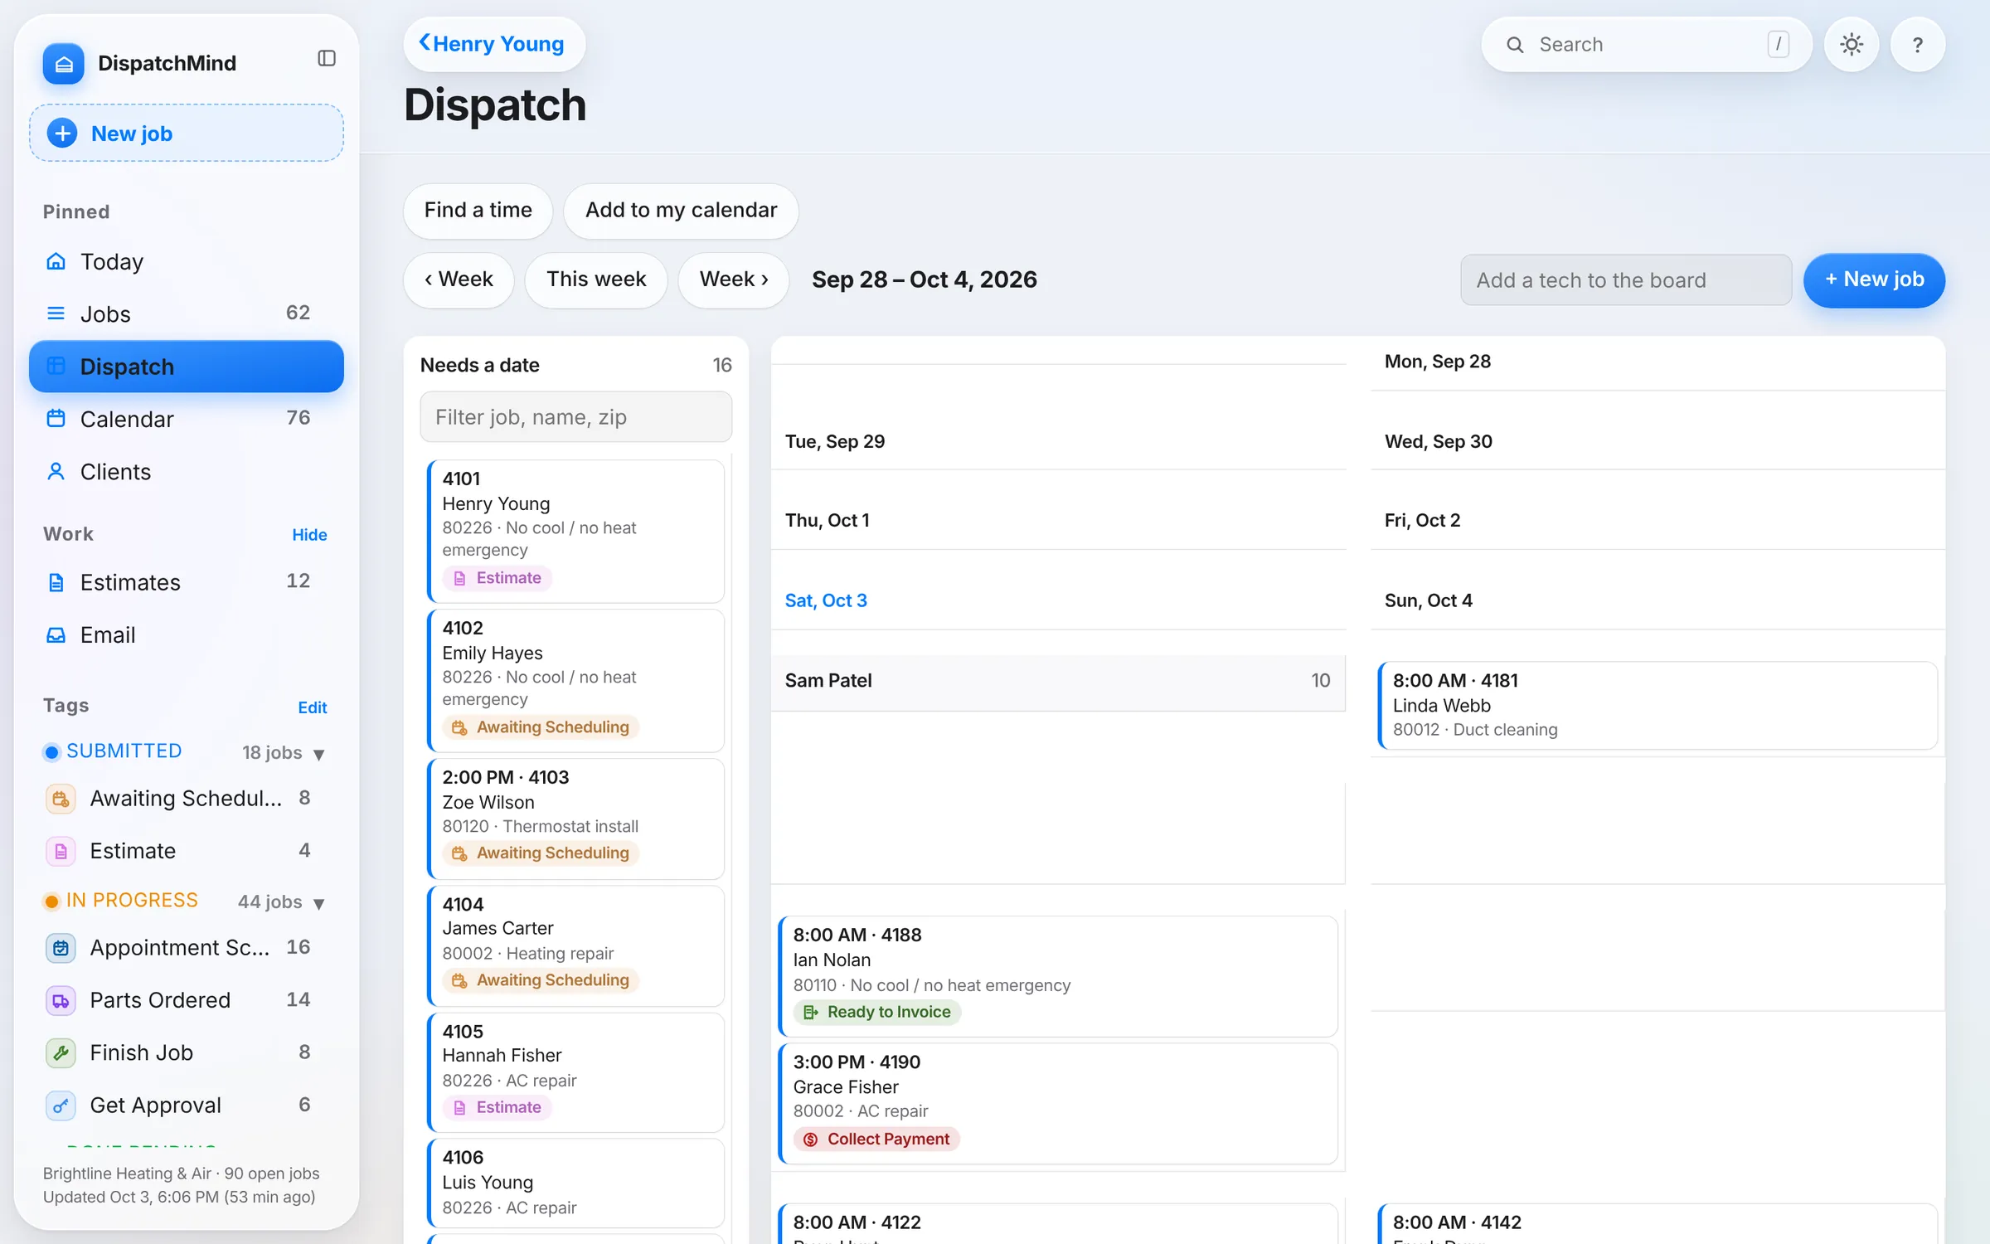Image resolution: width=1990 pixels, height=1244 pixels.
Task: Click the plus icon in sidebar New job
Action: (62, 134)
